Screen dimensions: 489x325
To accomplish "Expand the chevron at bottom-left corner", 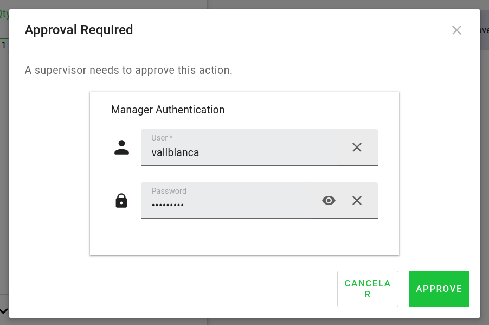I will pyautogui.click(x=4, y=311).
